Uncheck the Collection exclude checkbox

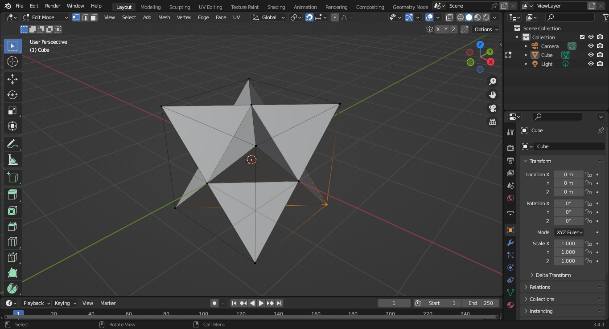coord(582,37)
